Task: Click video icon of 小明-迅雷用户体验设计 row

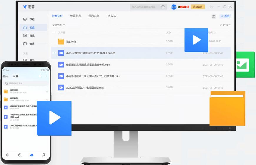Action: tap(61, 53)
